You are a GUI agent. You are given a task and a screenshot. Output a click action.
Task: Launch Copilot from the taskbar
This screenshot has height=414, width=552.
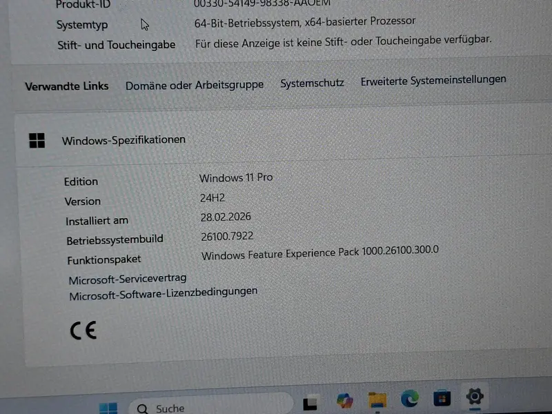tap(344, 401)
